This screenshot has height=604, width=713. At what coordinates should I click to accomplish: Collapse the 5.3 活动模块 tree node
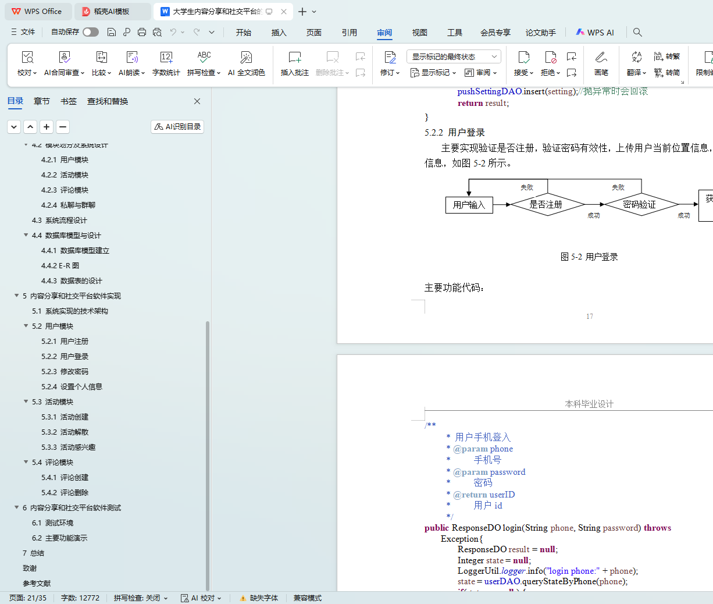26,402
